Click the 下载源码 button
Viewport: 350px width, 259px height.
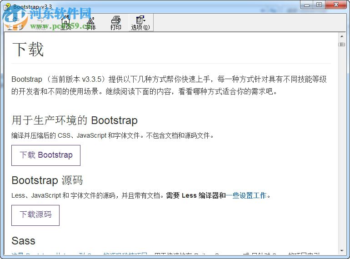[x=35, y=215]
